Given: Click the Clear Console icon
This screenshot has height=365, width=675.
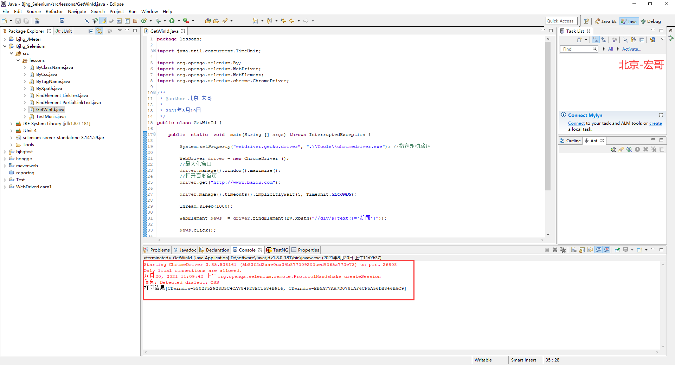Looking at the screenshot, I should [x=574, y=250].
